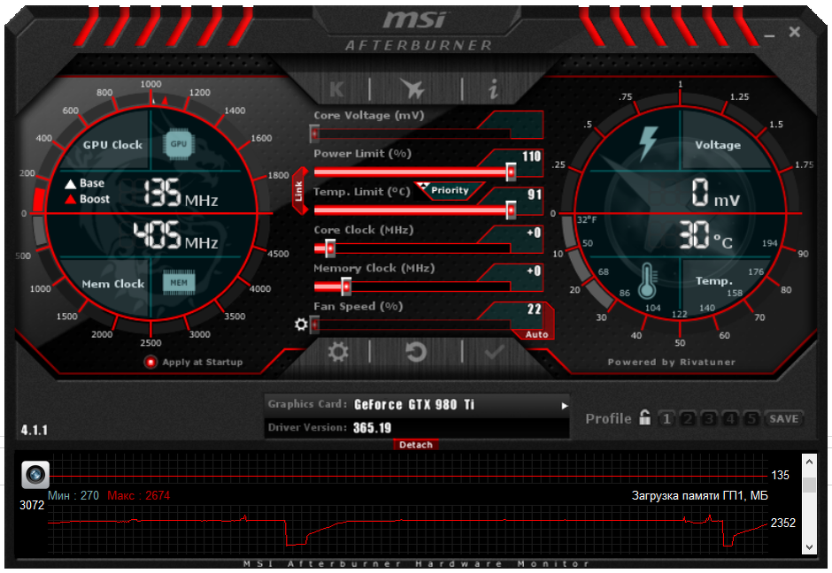The image size is (832, 573).
Task: Click the GPU chip icon
Action: (178, 143)
